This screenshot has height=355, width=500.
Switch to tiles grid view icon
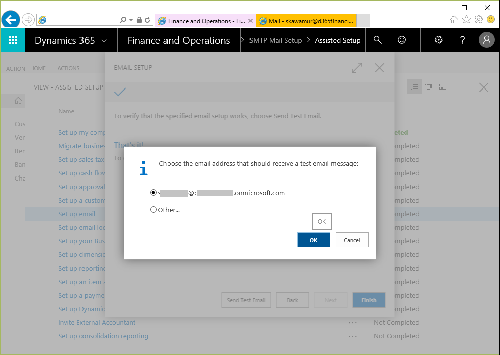[x=443, y=86]
